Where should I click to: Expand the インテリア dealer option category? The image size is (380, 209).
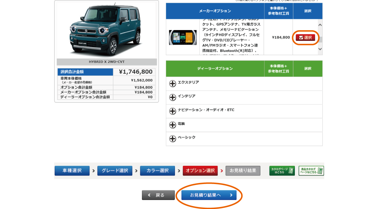(173, 97)
